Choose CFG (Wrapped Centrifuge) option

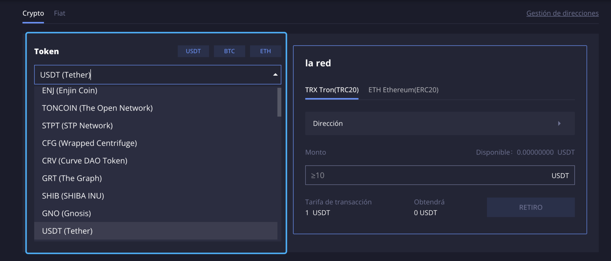click(x=156, y=143)
